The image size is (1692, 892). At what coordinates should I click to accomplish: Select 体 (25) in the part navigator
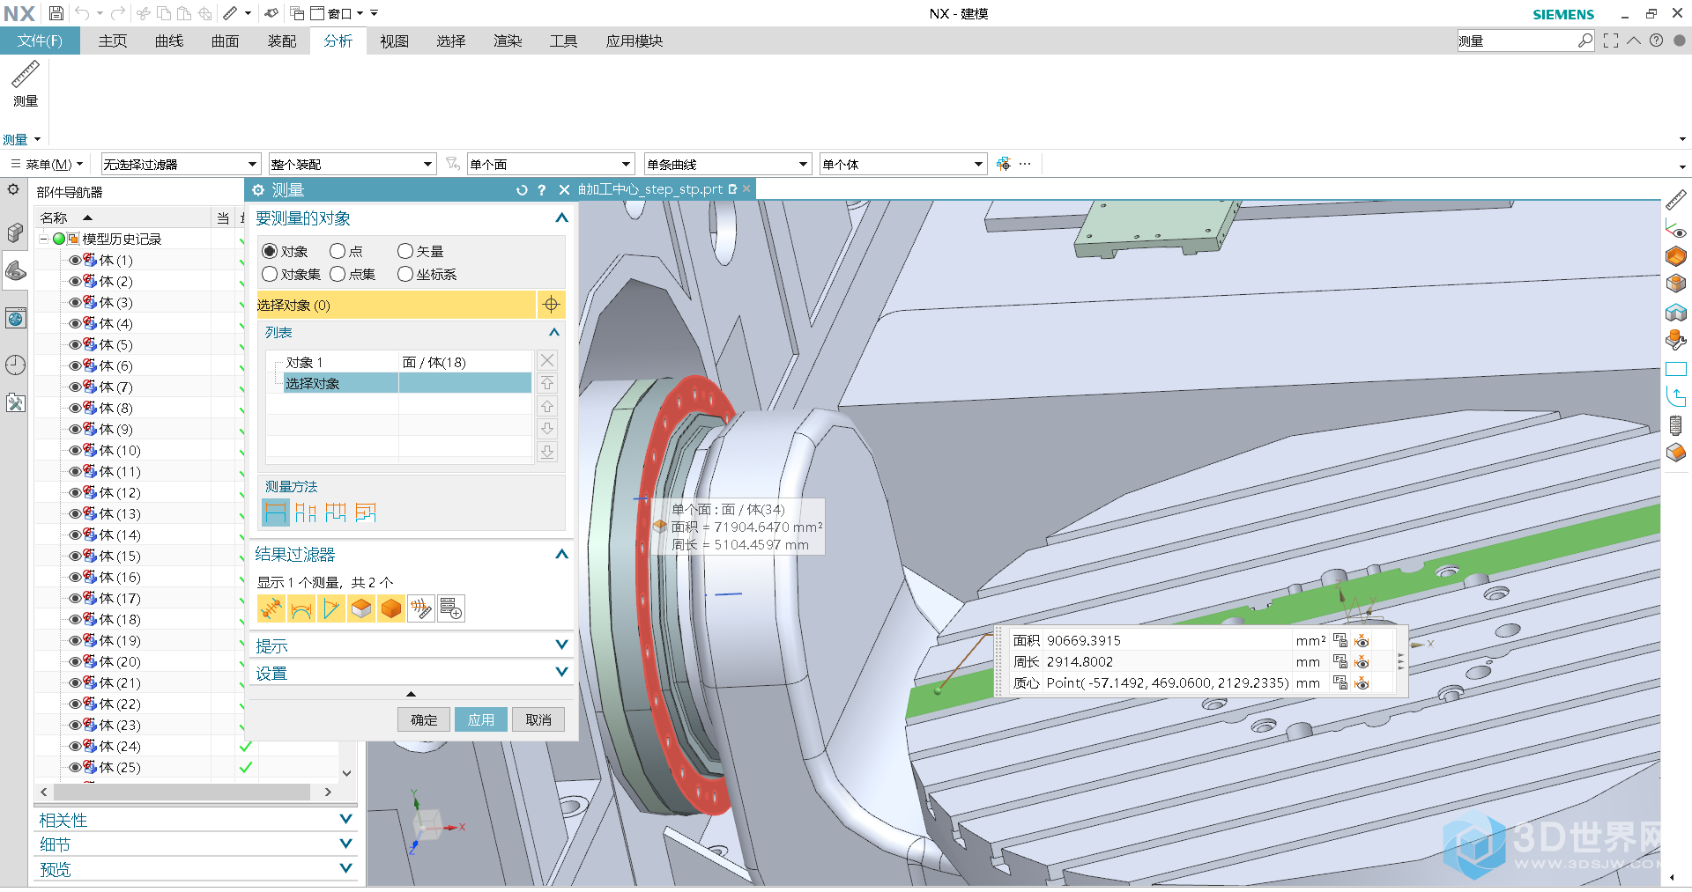(119, 767)
